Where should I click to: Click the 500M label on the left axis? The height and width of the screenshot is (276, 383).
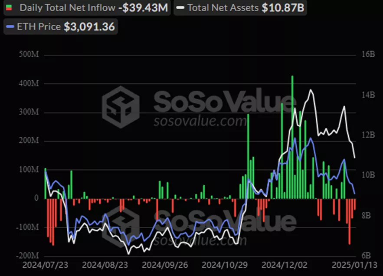(x=28, y=55)
